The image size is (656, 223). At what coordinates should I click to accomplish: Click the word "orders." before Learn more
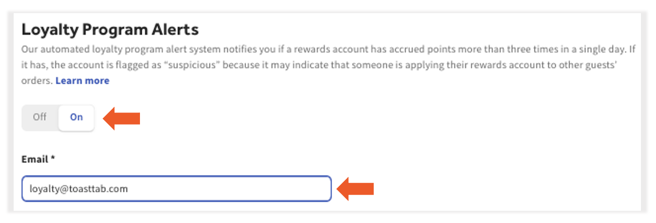tap(37, 80)
